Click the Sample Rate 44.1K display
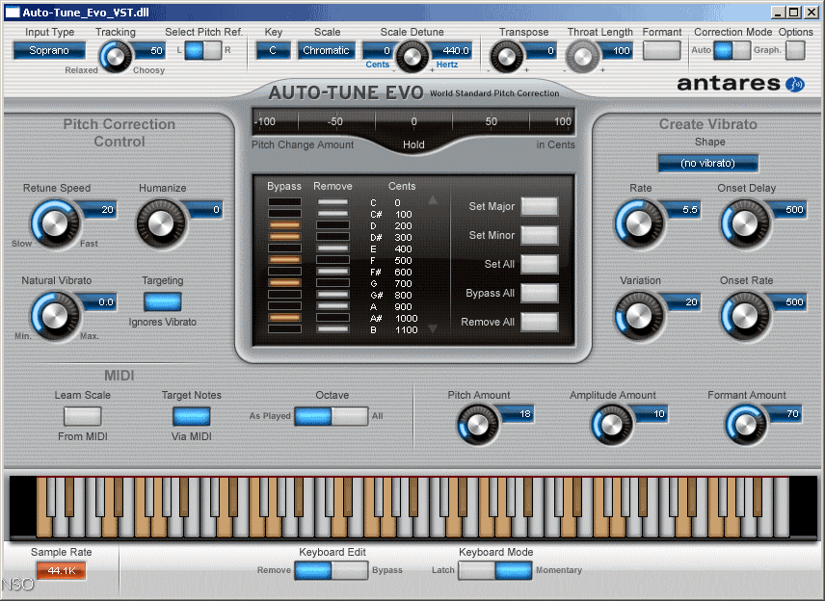The height and width of the screenshot is (601, 825). tap(61, 570)
